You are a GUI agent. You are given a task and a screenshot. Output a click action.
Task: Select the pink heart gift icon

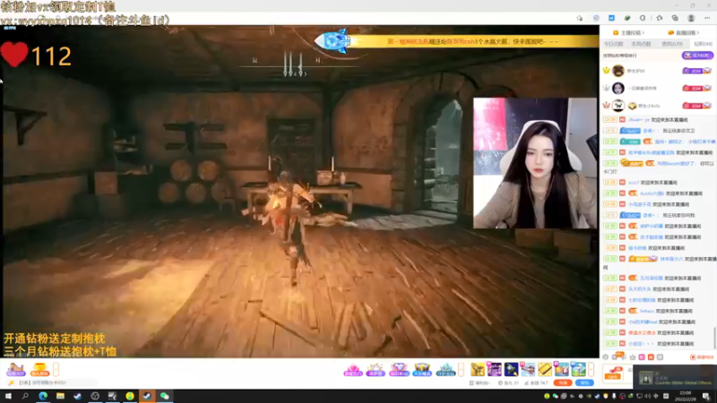pos(352,369)
